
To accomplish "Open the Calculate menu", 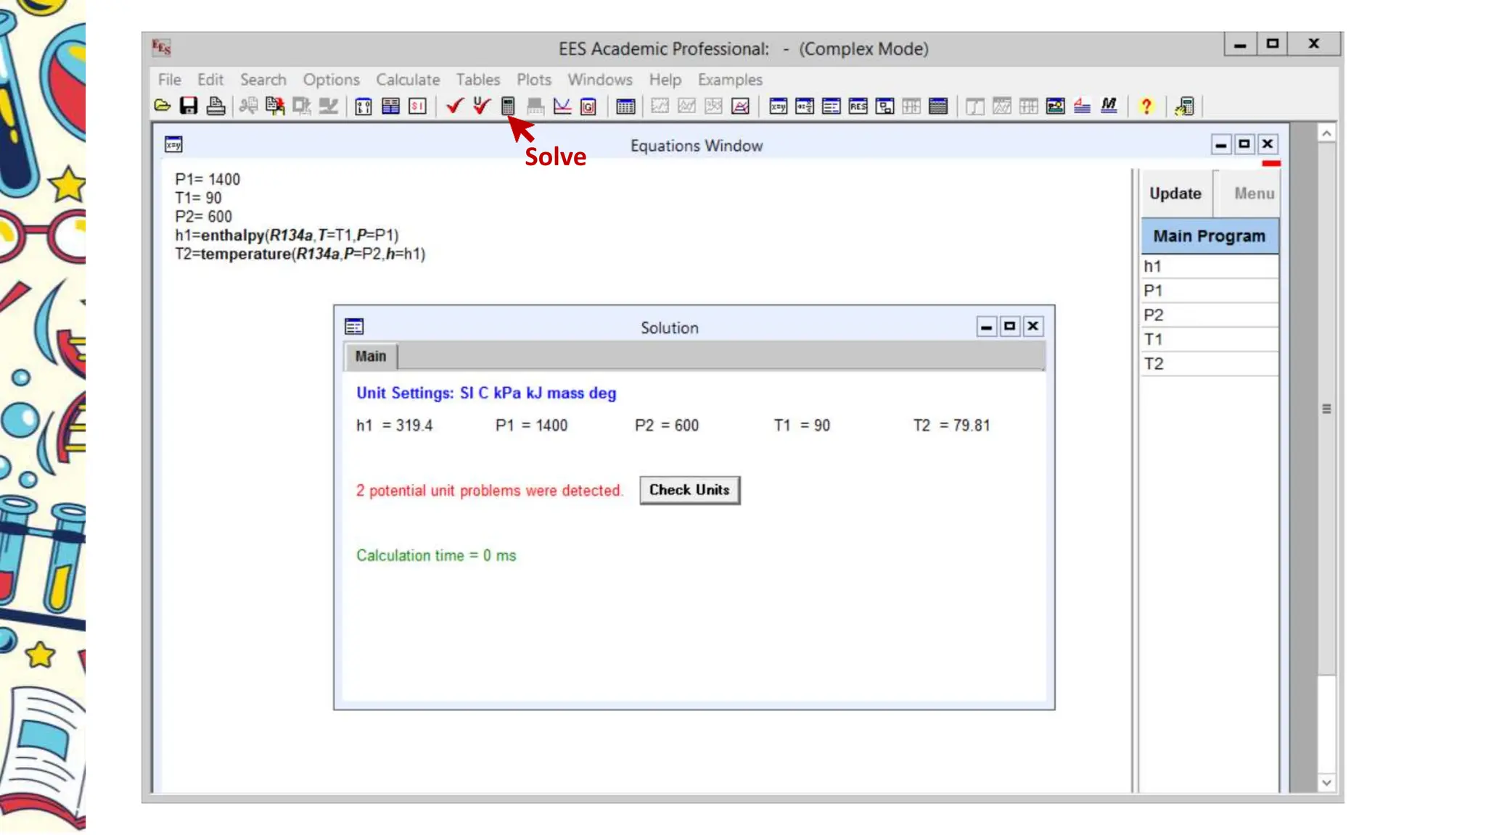I will coord(407,80).
